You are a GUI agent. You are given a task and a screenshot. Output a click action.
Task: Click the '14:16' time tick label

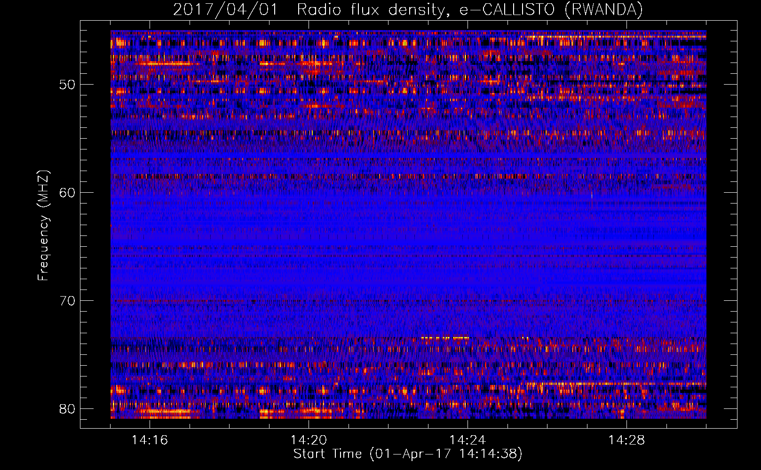(150, 440)
